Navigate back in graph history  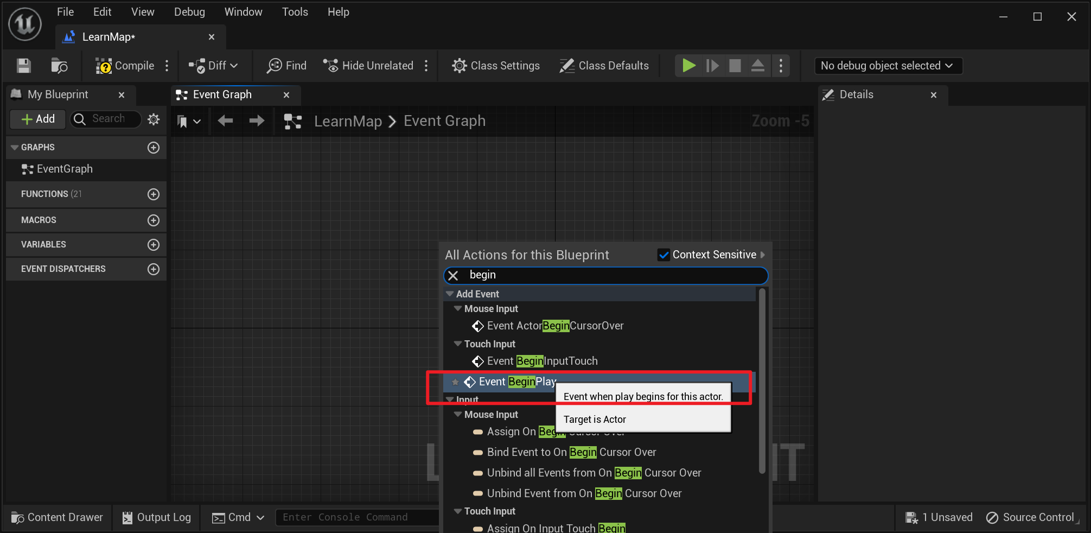pos(225,120)
